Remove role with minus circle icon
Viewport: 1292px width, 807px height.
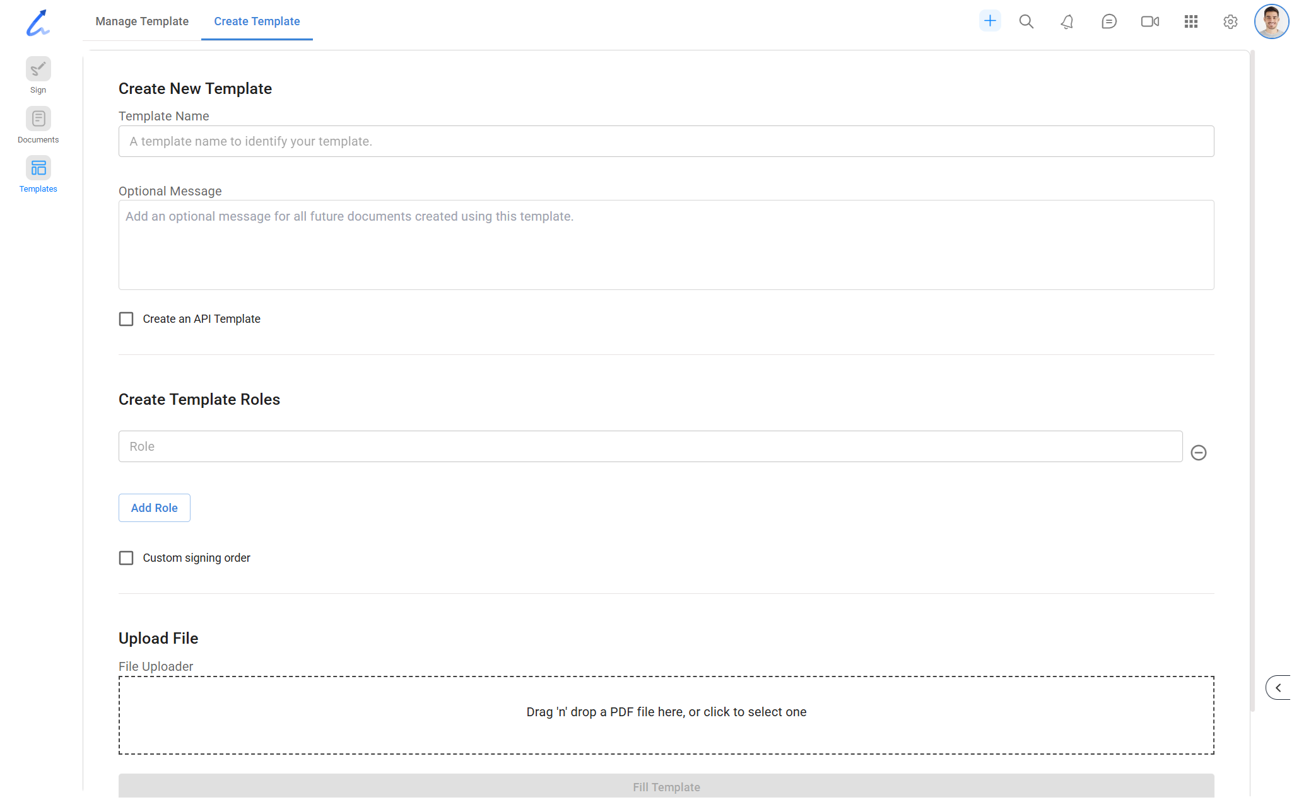(1198, 453)
